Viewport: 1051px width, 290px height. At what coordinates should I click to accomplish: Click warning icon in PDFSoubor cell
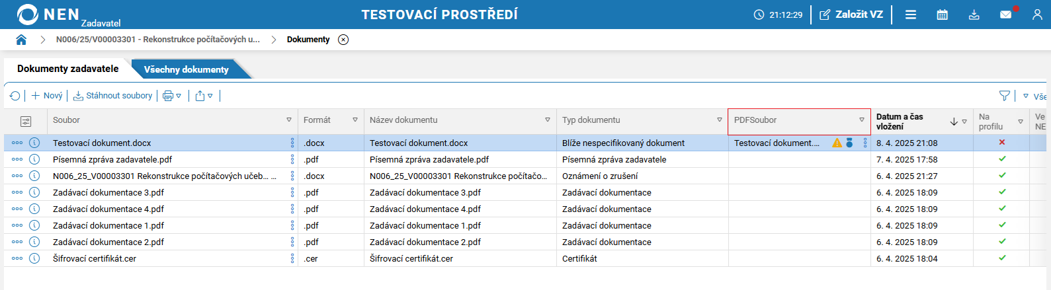(837, 143)
